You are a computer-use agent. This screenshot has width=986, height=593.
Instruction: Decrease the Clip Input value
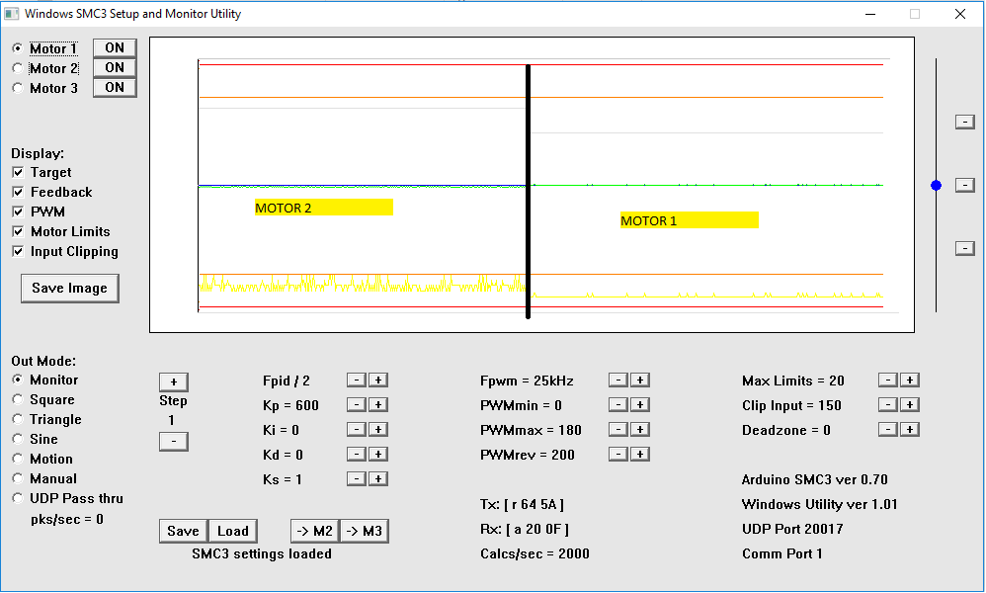point(888,404)
